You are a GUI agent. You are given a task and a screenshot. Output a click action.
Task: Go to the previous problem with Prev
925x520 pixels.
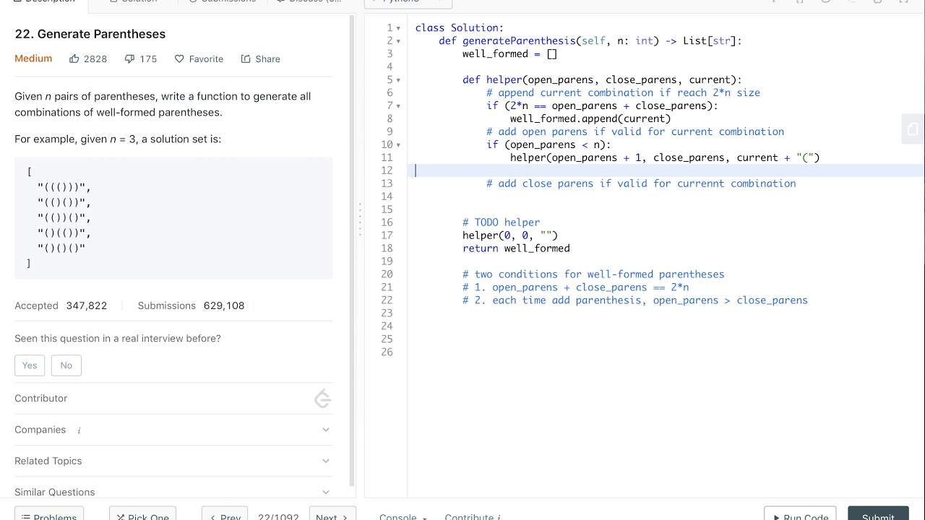click(x=225, y=513)
